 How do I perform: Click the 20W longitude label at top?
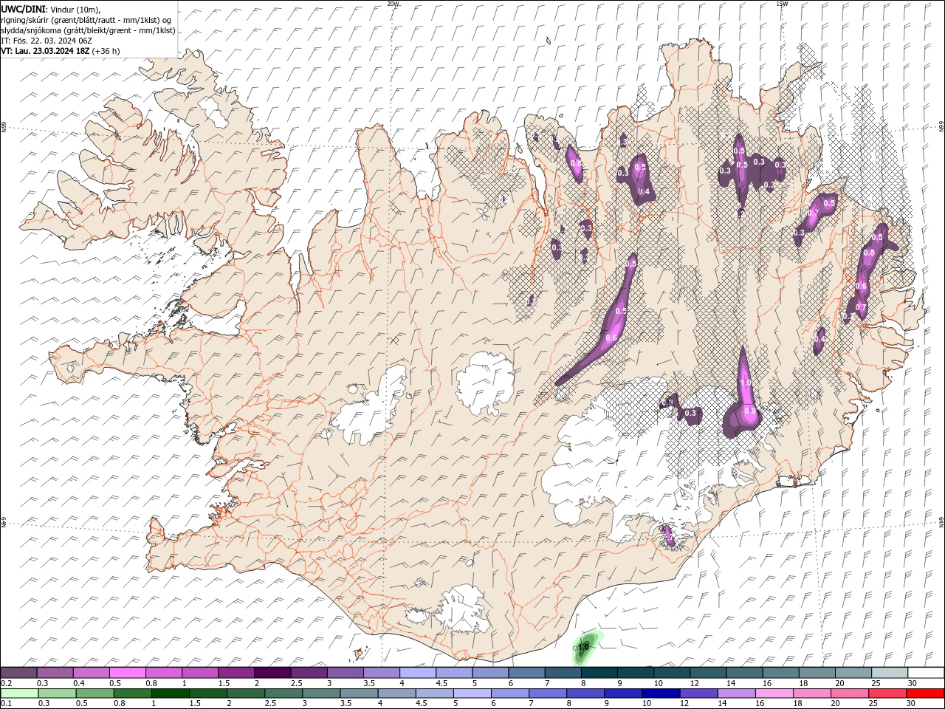coord(393,4)
